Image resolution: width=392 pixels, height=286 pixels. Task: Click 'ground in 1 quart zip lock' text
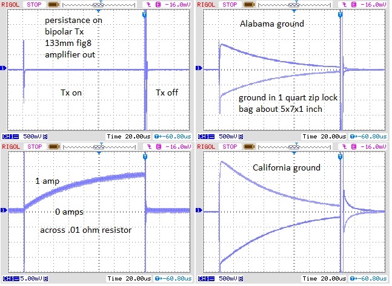coord(288,97)
